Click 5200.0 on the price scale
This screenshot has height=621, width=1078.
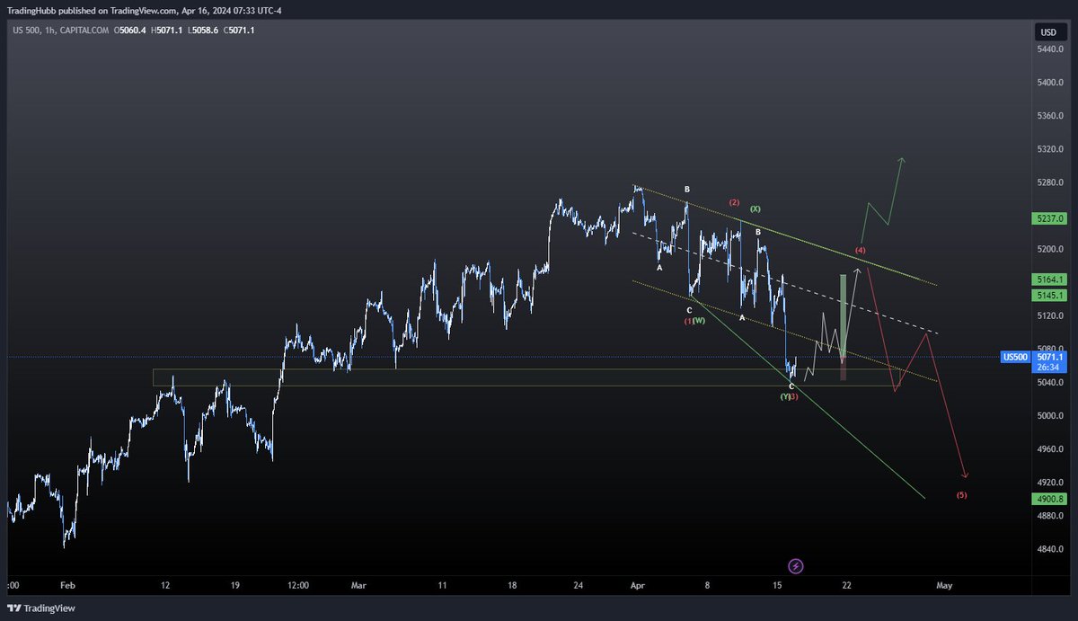tap(1051, 249)
